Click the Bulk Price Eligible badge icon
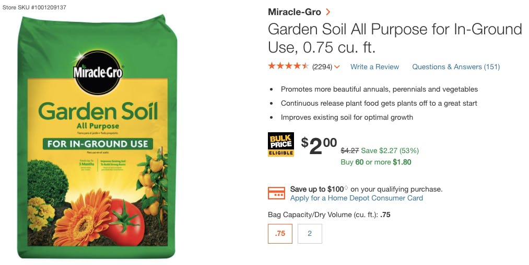The width and height of the screenshot is (529, 265). (281, 145)
